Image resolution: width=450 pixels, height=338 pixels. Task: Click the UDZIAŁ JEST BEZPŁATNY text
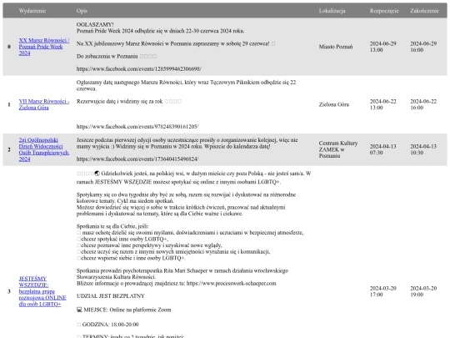tap(111, 295)
